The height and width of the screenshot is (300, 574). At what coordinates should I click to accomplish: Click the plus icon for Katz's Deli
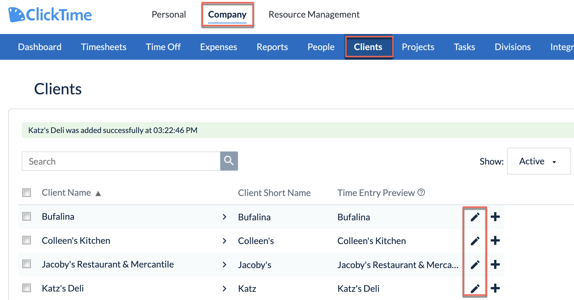pyautogui.click(x=495, y=289)
